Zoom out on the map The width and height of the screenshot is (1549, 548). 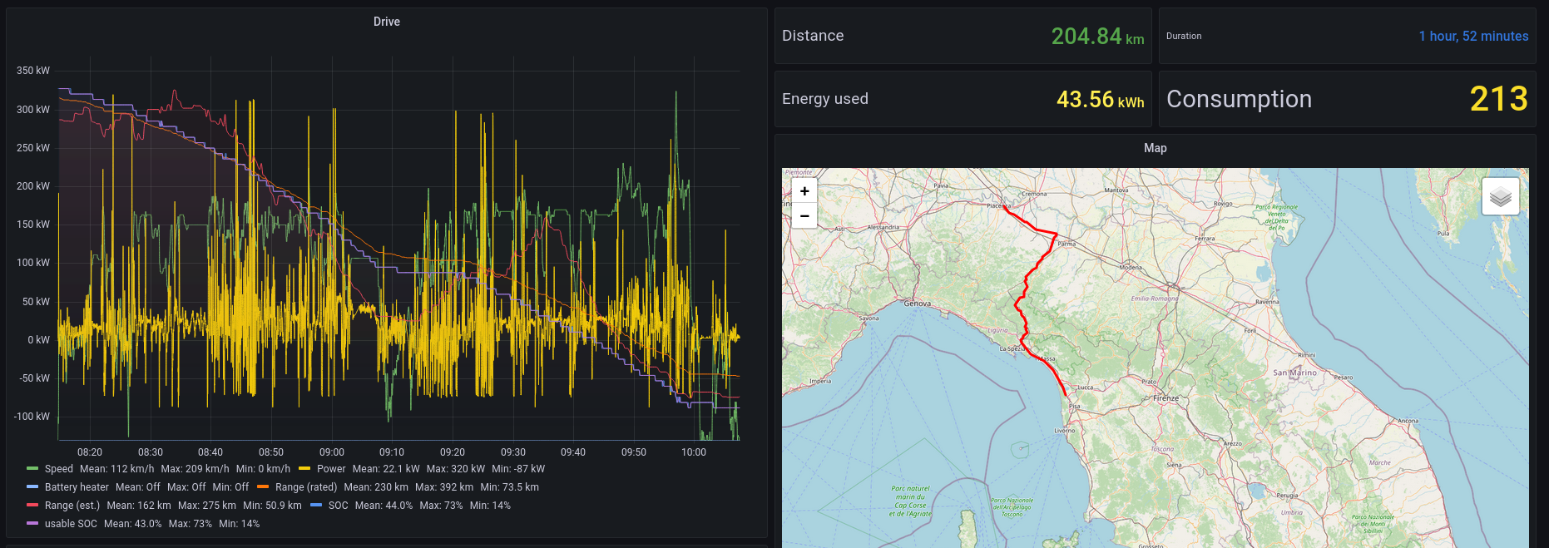click(804, 215)
